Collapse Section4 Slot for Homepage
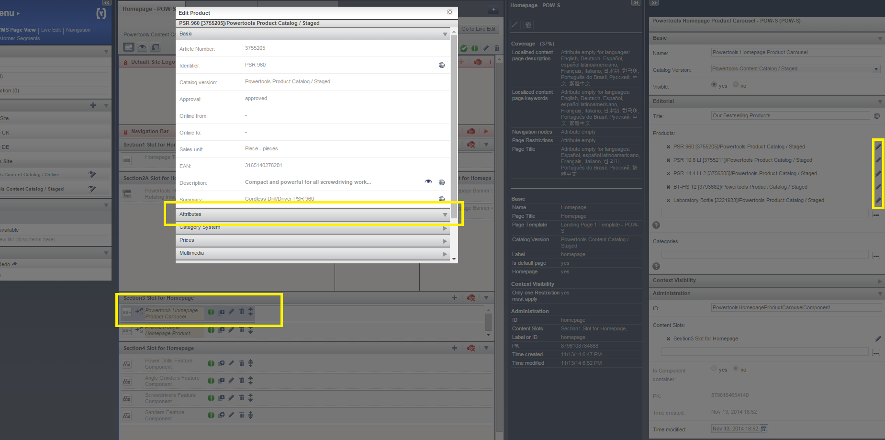Viewport: 885px width, 440px height. [x=486, y=348]
